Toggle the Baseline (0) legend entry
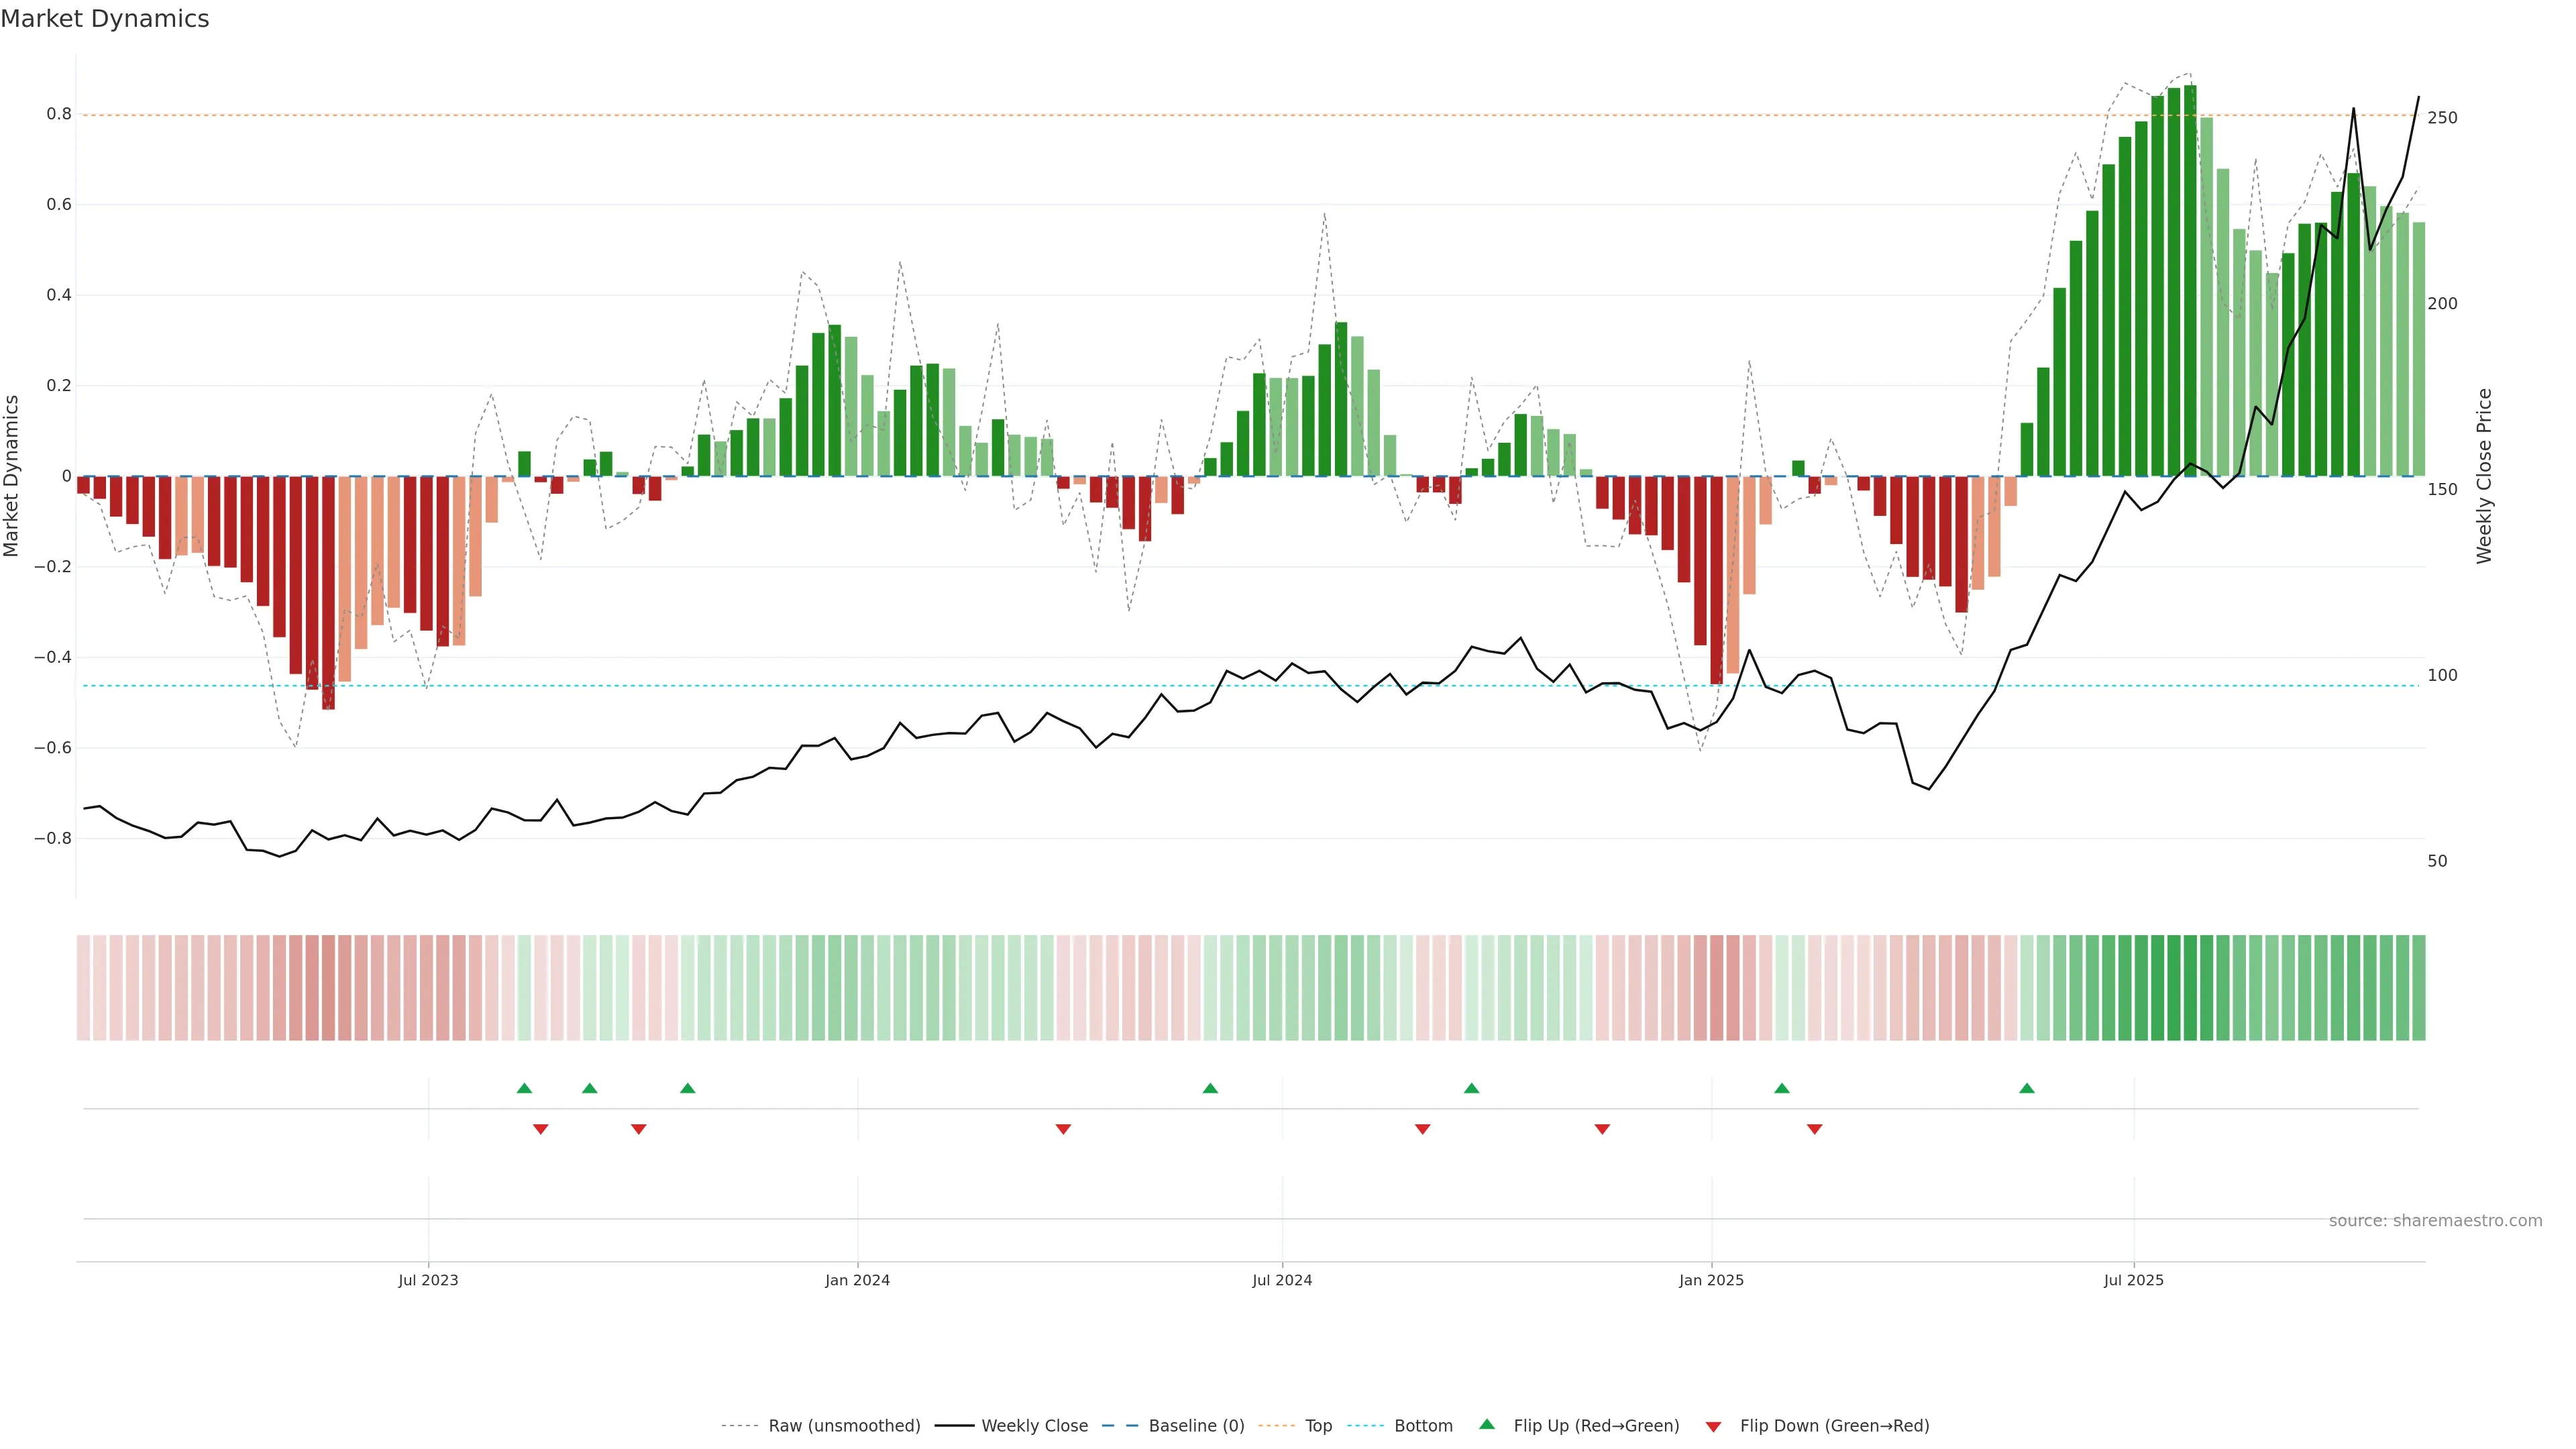 (x=1196, y=1426)
